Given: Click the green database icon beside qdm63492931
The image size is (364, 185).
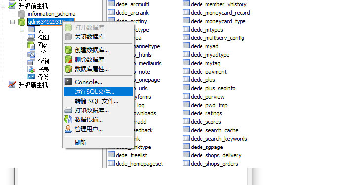Looking at the screenshot, I should (22, 22).
